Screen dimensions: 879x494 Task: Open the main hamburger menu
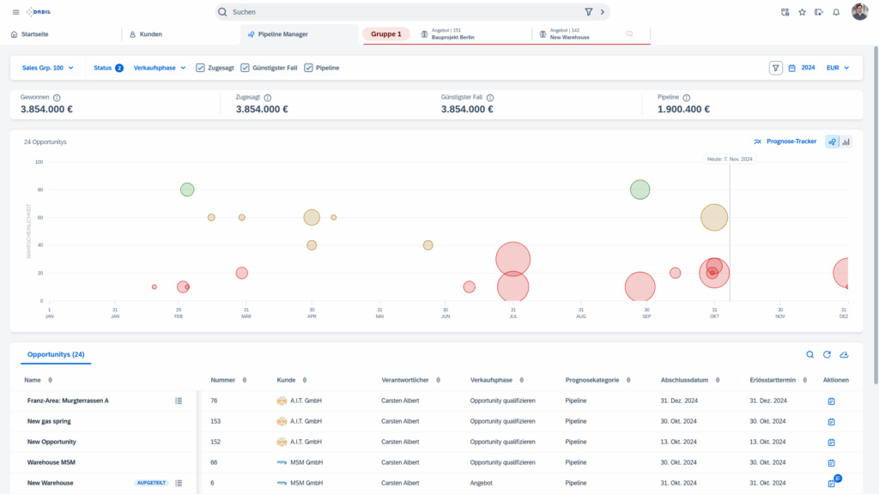tap(15, 12)
